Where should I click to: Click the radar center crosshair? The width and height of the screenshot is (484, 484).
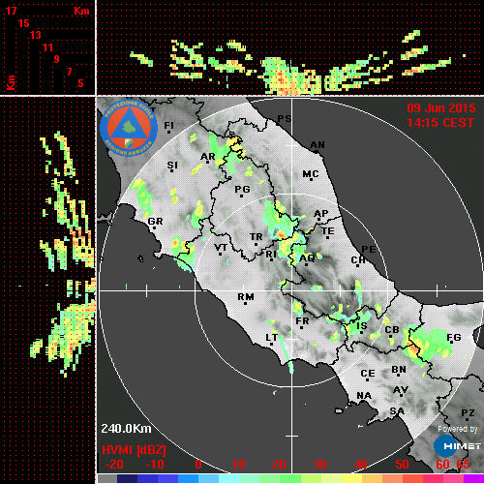coord(292,290)
